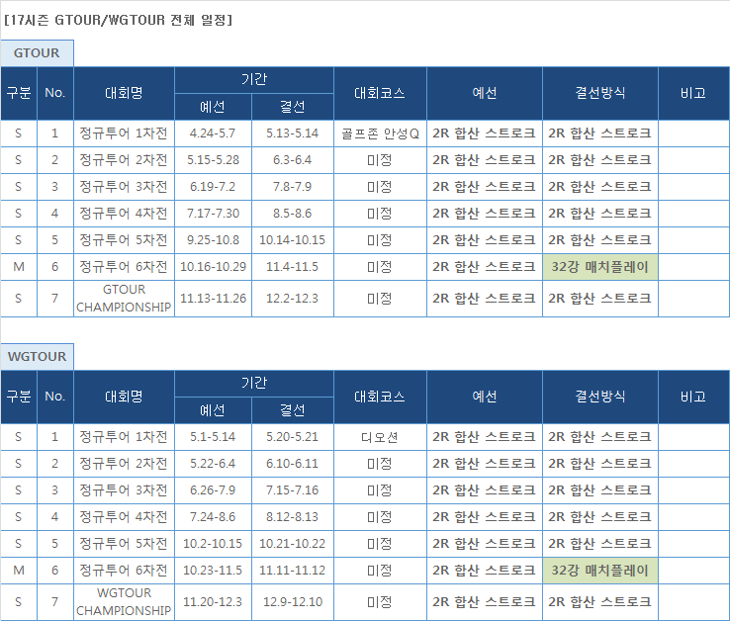Select the WGTOUR tab label
The image size is (730, 621).
click(x=37, y=357)
